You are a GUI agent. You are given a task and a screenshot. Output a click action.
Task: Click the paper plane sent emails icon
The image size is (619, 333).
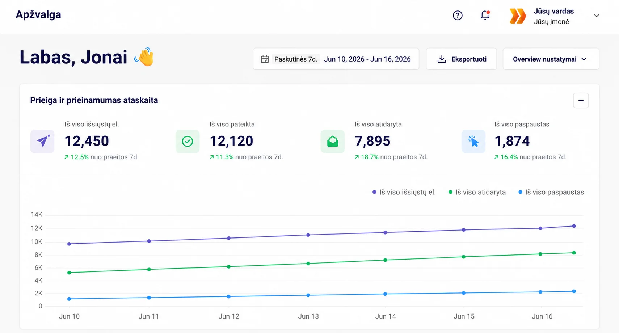pyautogui.click(x=42, y=142)
